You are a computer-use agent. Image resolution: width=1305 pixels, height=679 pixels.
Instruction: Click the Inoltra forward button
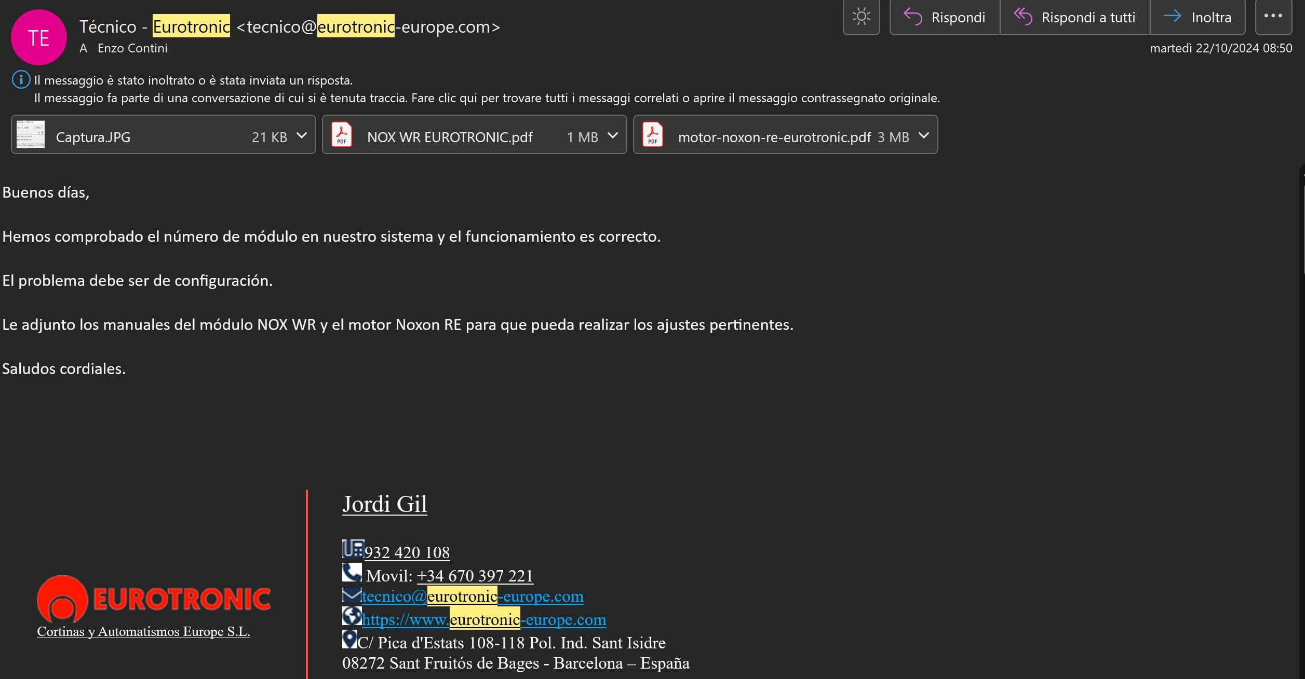tap(1198, 17)
